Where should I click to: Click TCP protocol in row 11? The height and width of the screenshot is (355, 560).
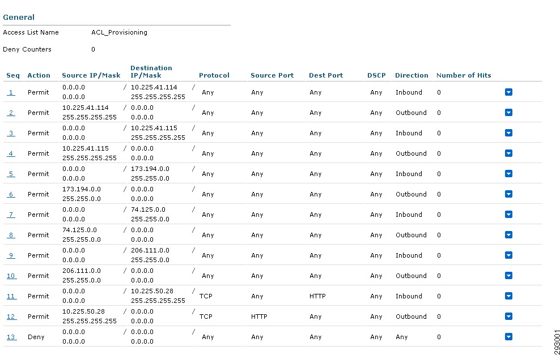click(206, 296)
